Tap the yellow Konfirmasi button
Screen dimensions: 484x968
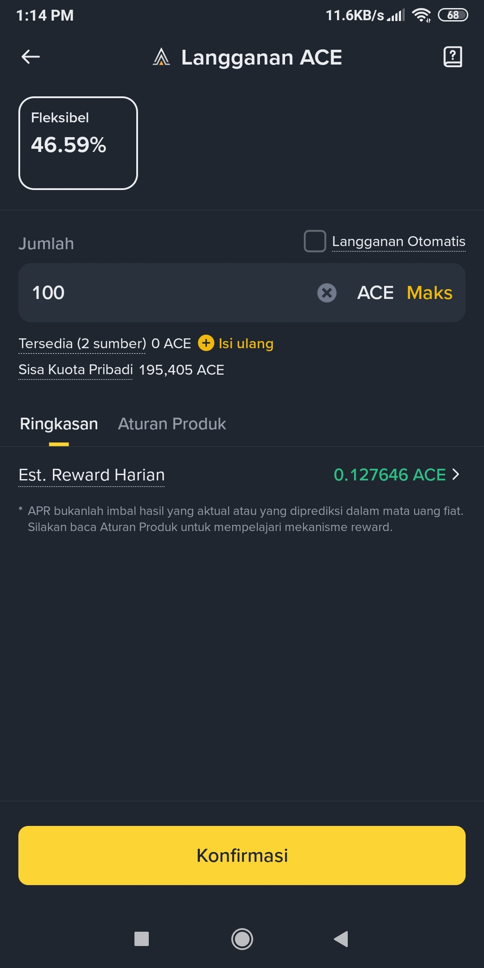tap(242, 856)
